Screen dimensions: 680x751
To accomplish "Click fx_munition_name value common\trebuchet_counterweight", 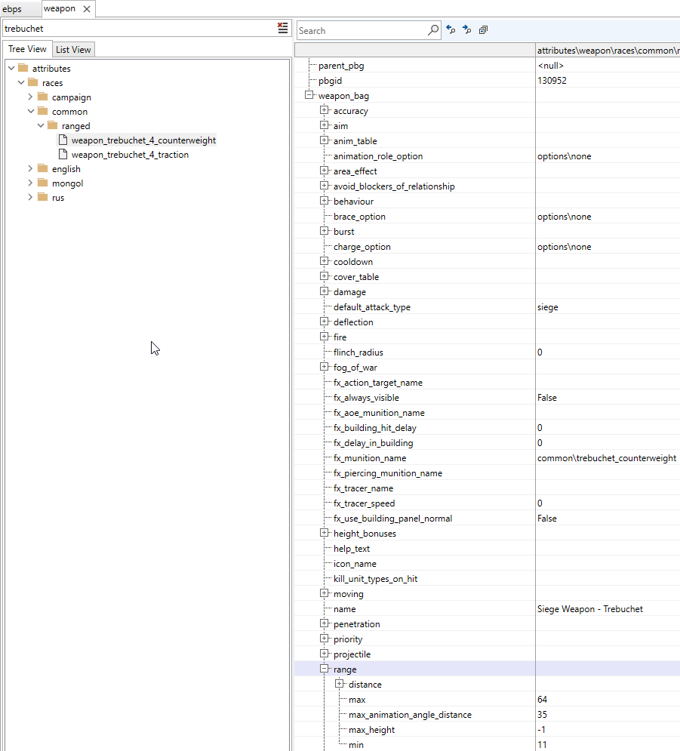I will tap(607, 458).
